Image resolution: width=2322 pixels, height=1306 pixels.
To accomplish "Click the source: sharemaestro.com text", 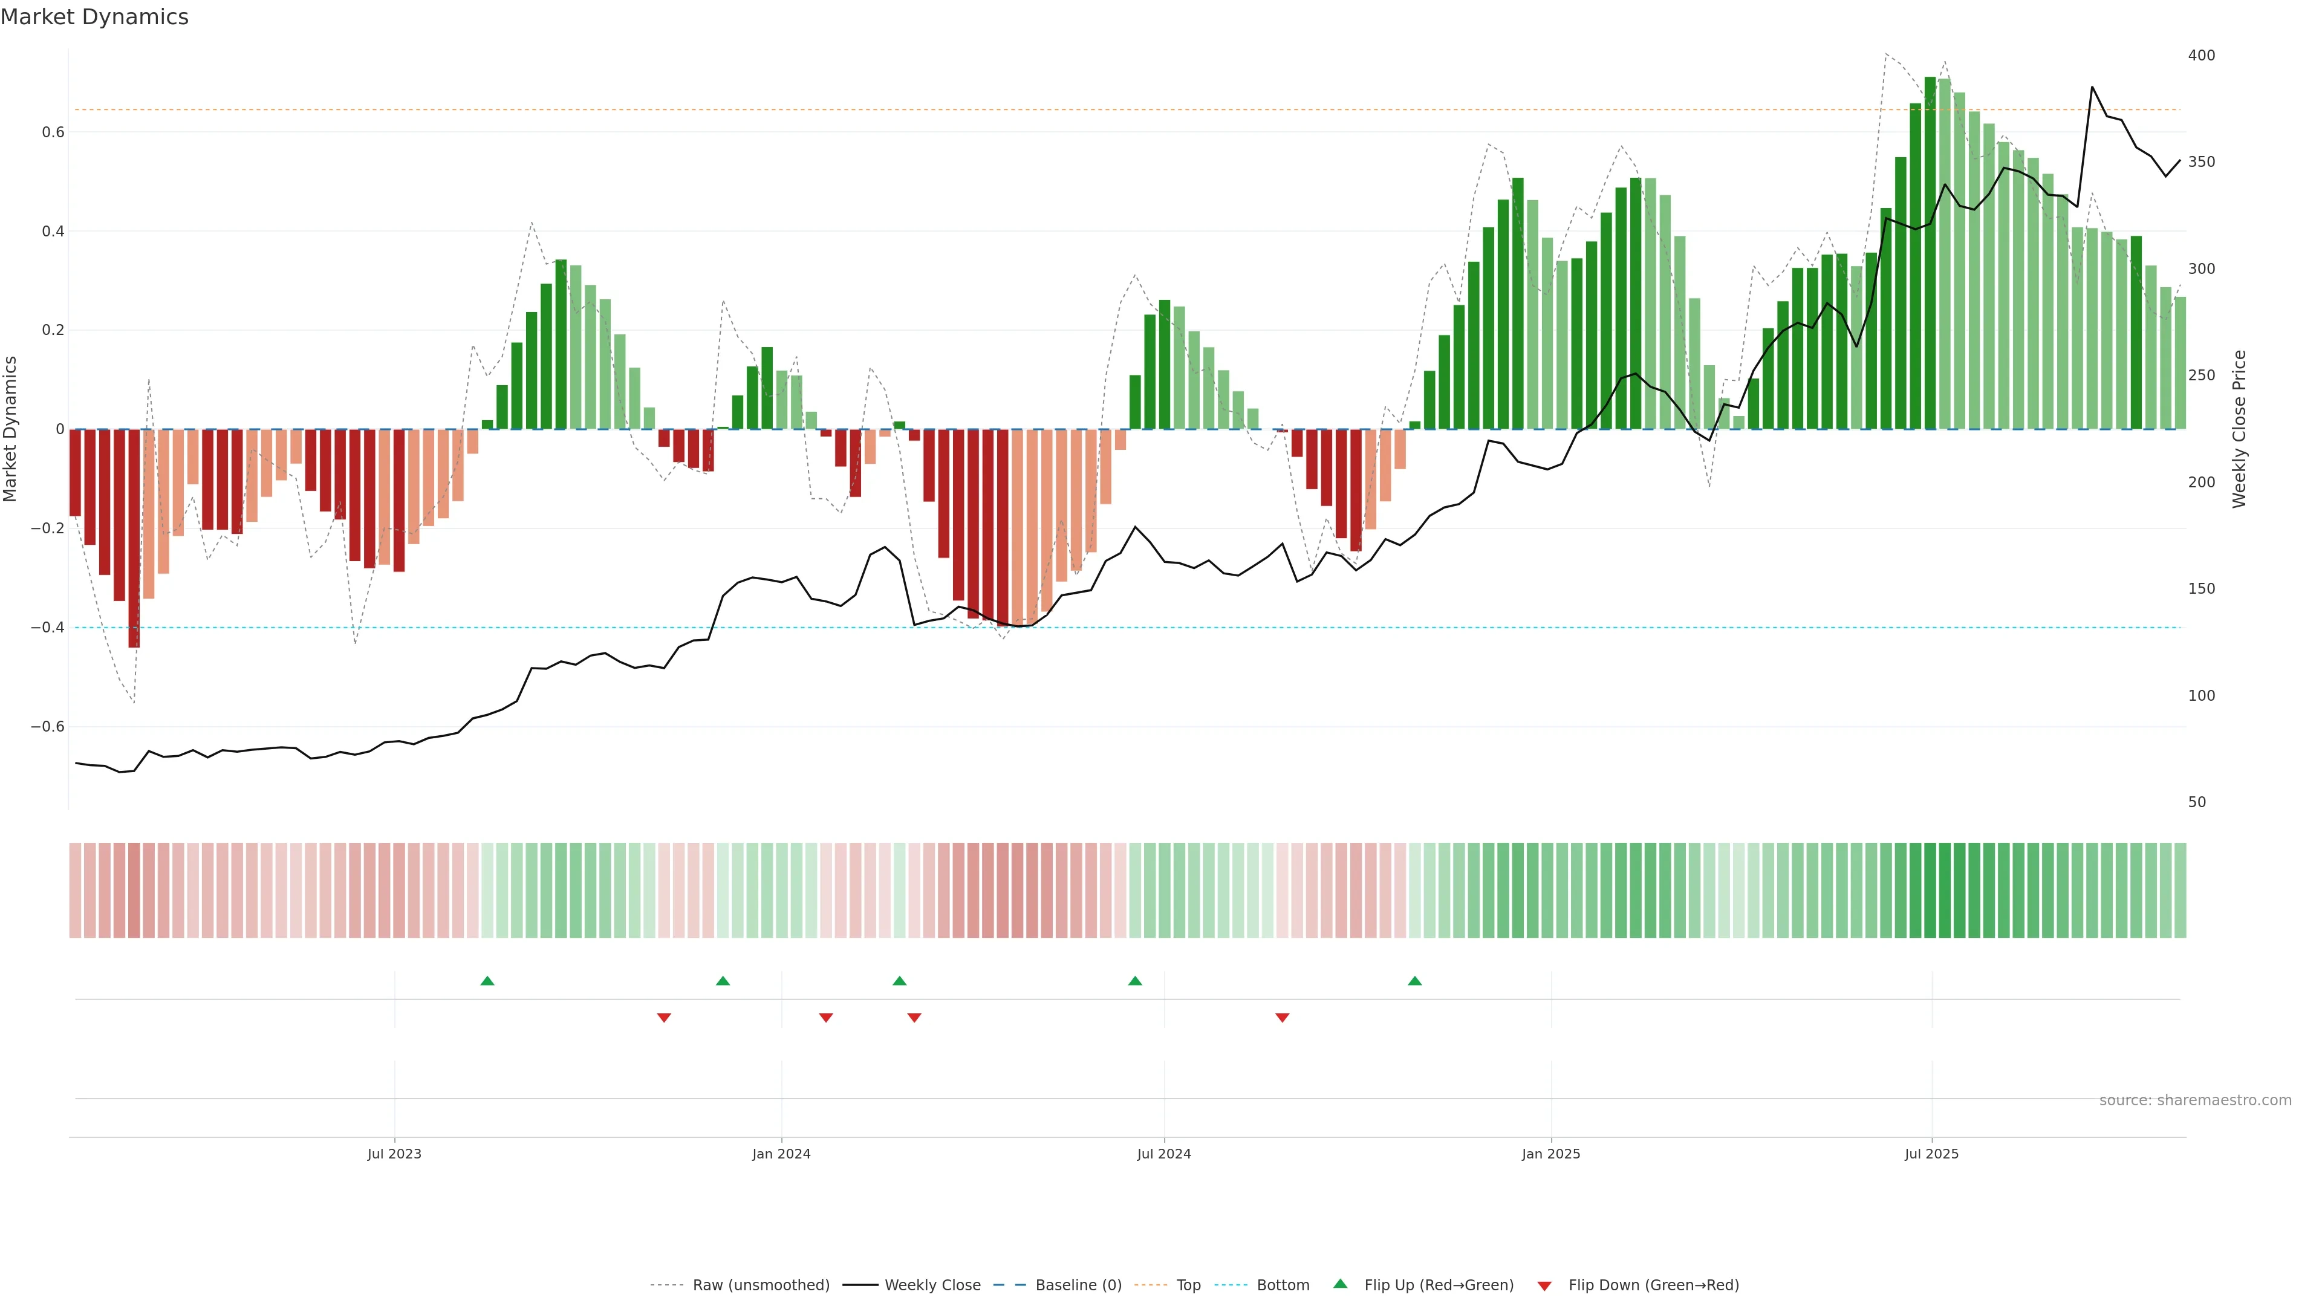I will 2195,1100.
